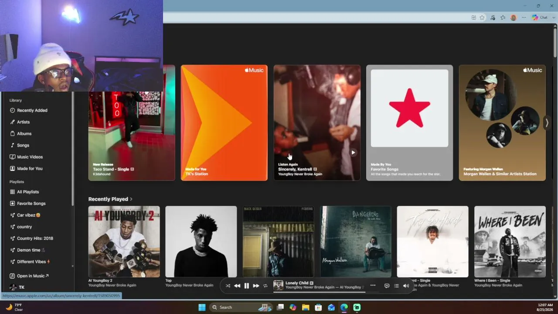
Task: Skip forward to the next track
Action: point(256,286)
